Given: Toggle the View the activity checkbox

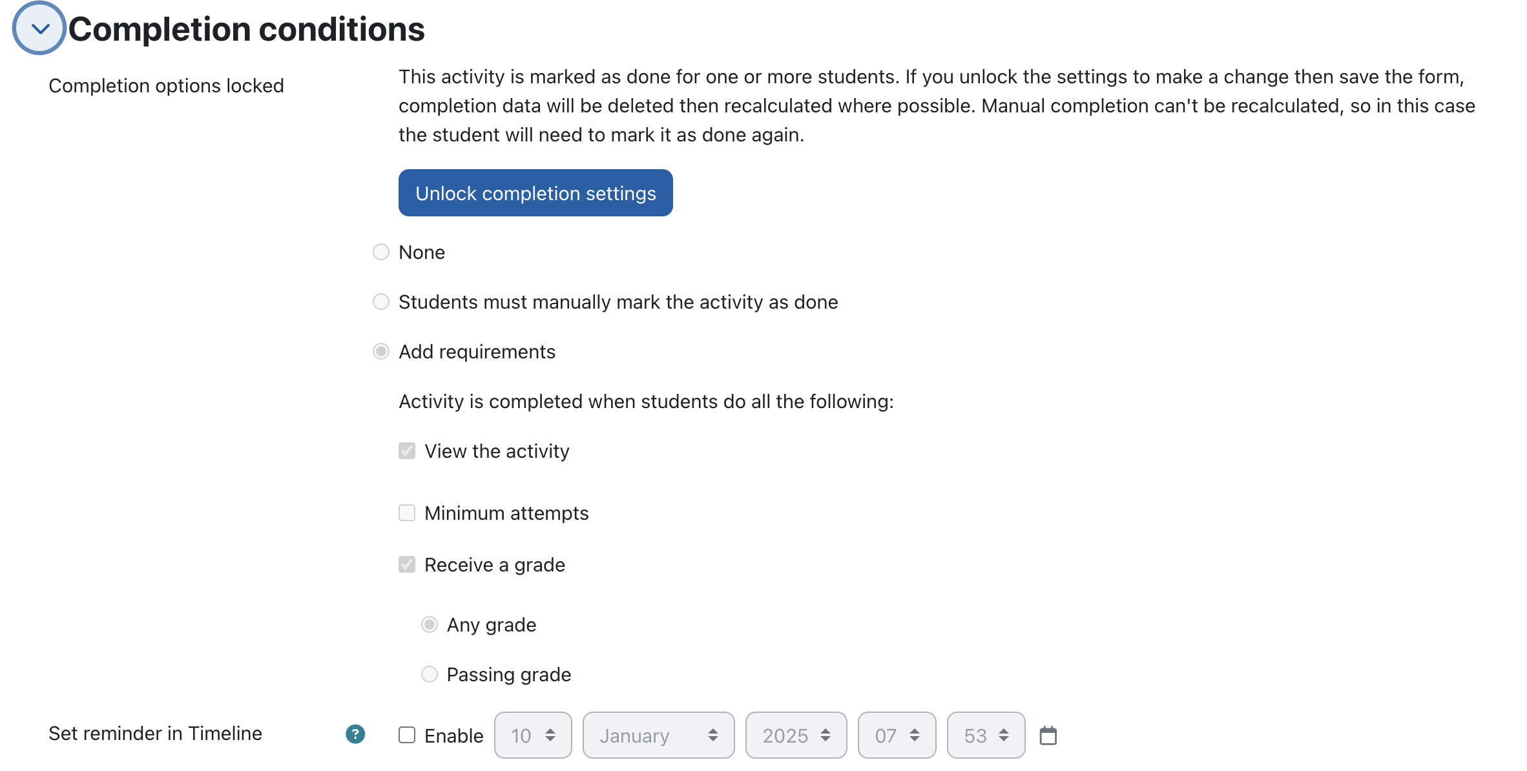Looking at the screenshot, I should pyautogui.click(x=407, y=451).
